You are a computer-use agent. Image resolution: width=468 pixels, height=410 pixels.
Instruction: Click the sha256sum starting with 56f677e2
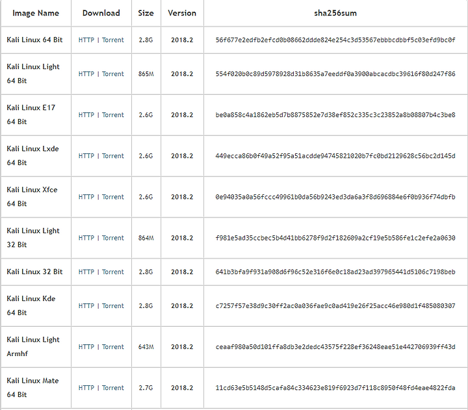(x=335, y=40)
